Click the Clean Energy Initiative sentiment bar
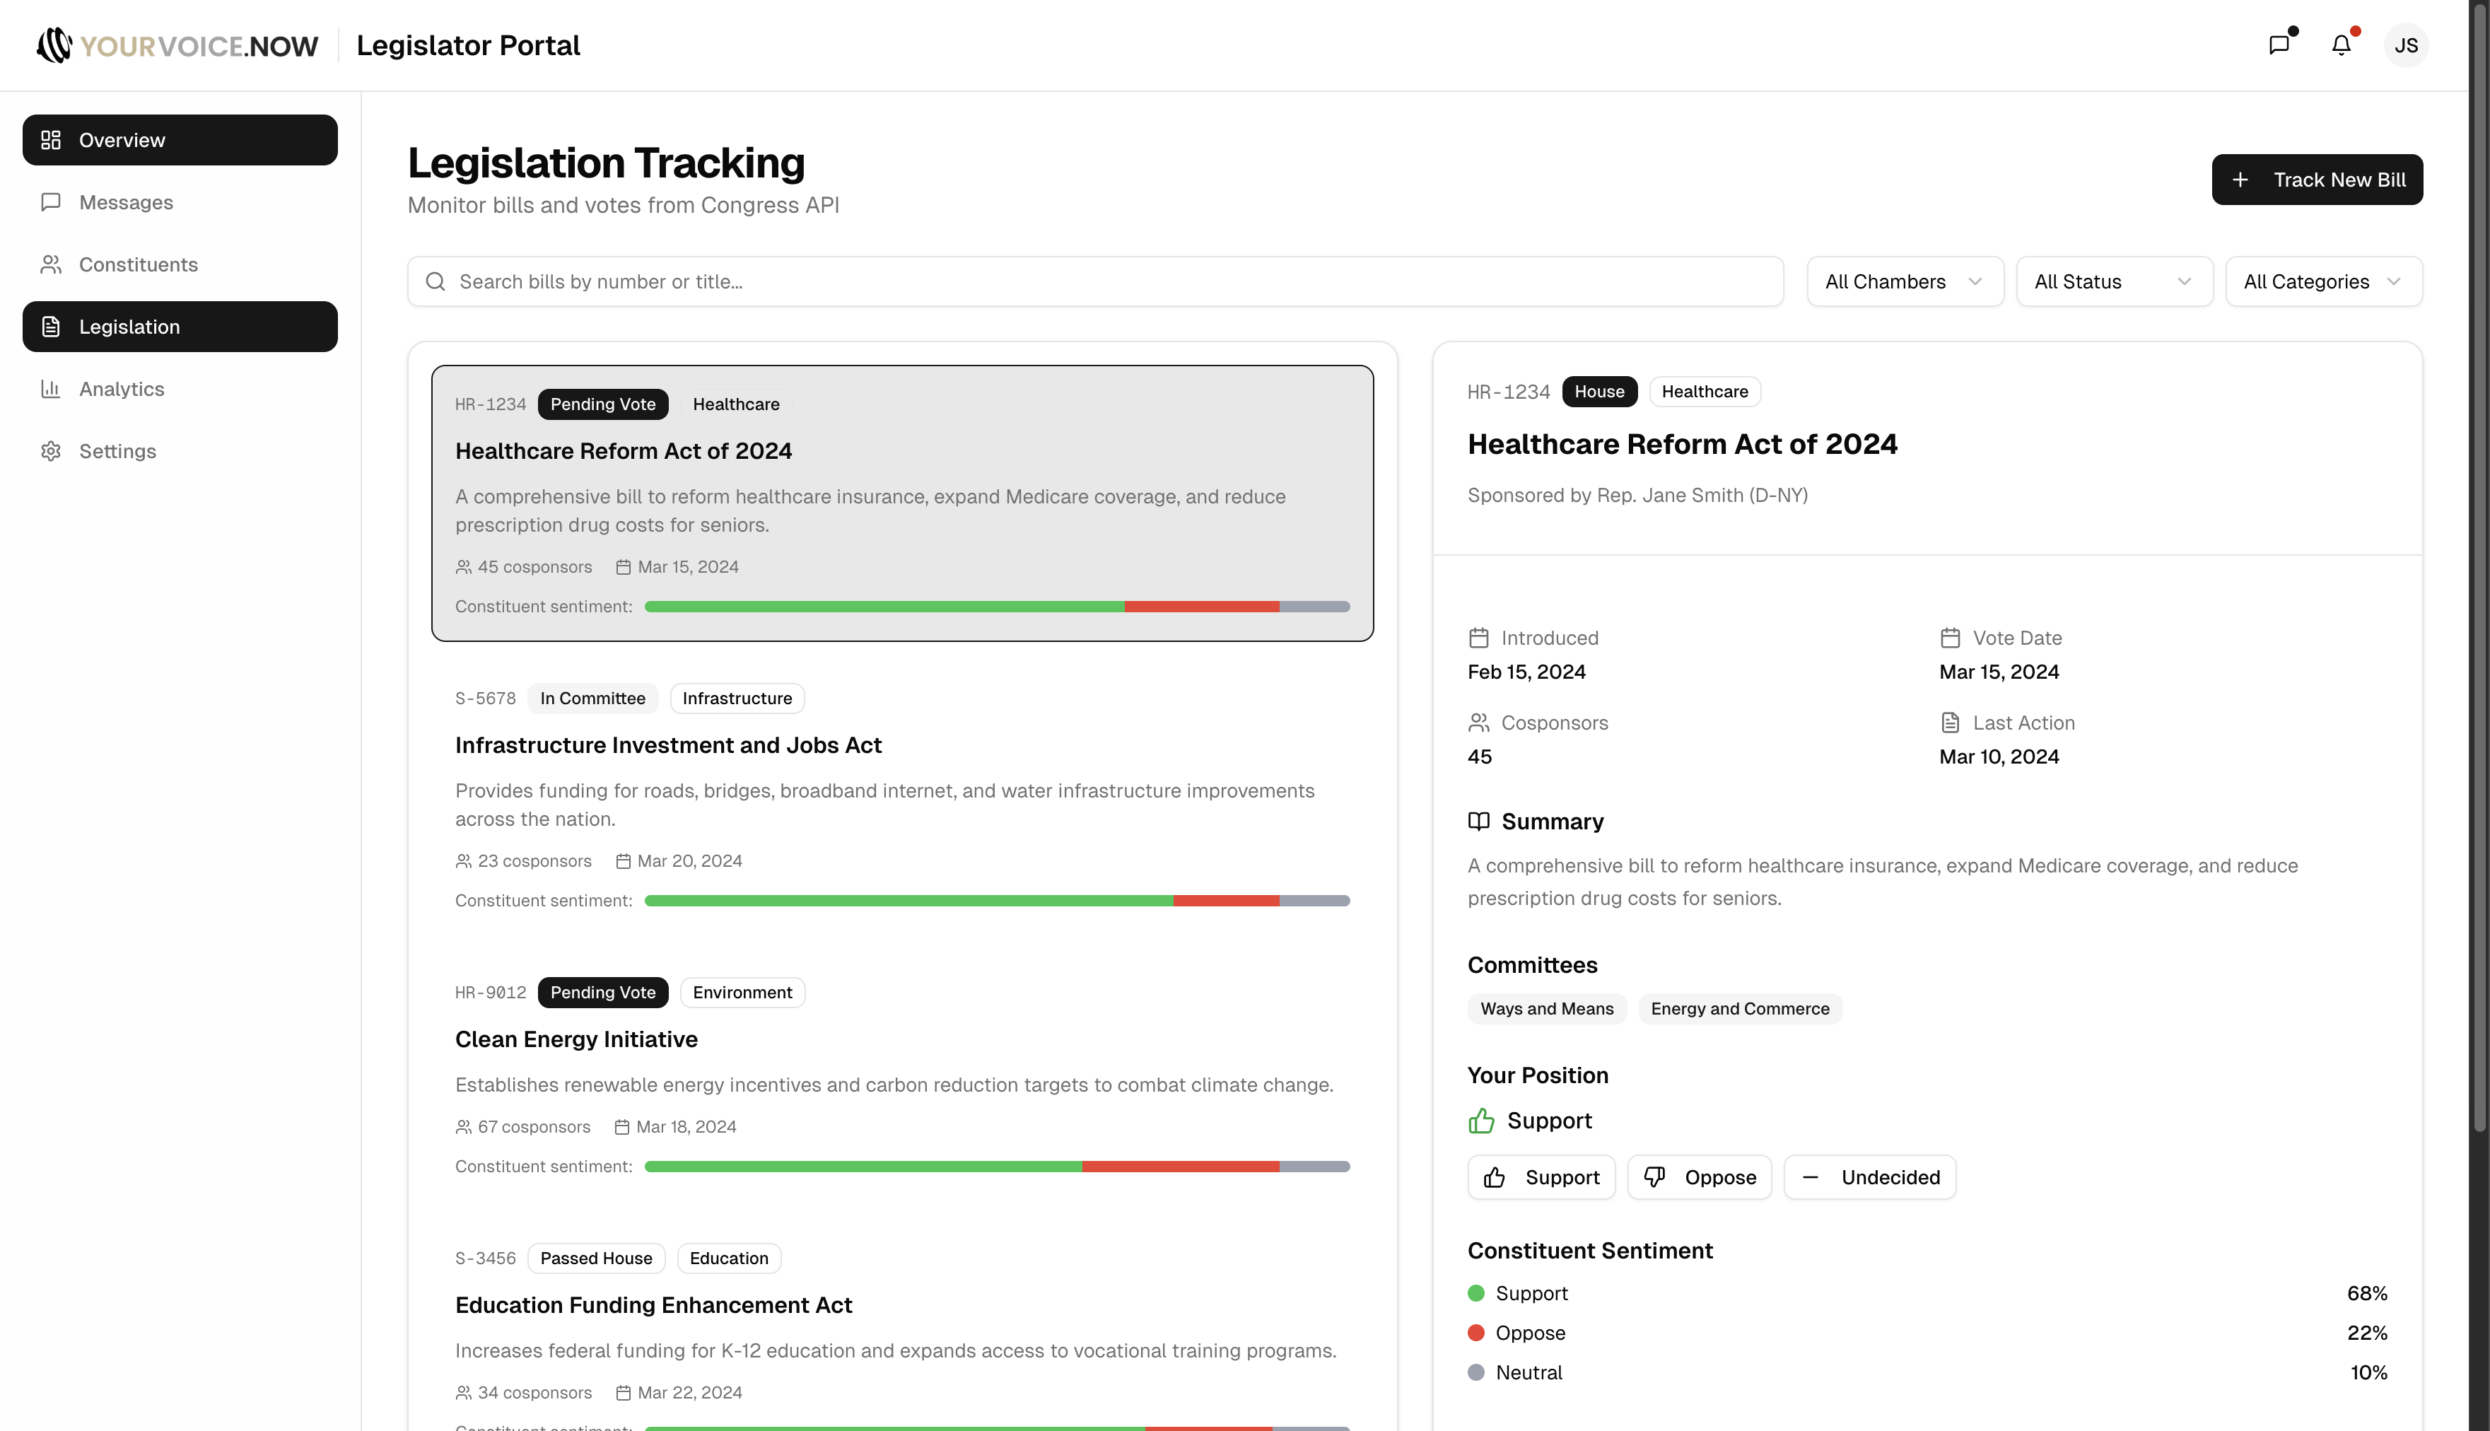Screen dimensions: 2490x1431 pyautogui.click(x=996, y=1166)
